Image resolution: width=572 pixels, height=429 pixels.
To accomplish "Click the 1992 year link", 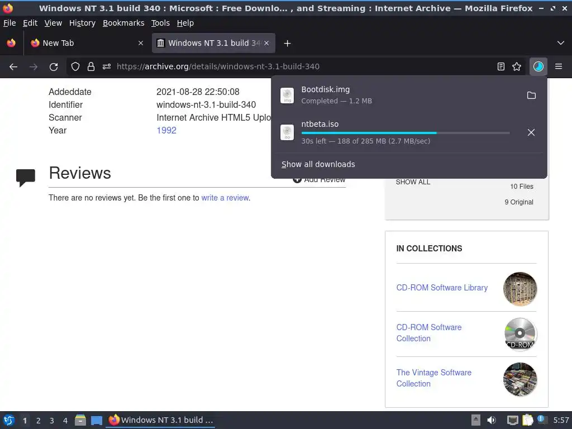I will coord(166,130).
